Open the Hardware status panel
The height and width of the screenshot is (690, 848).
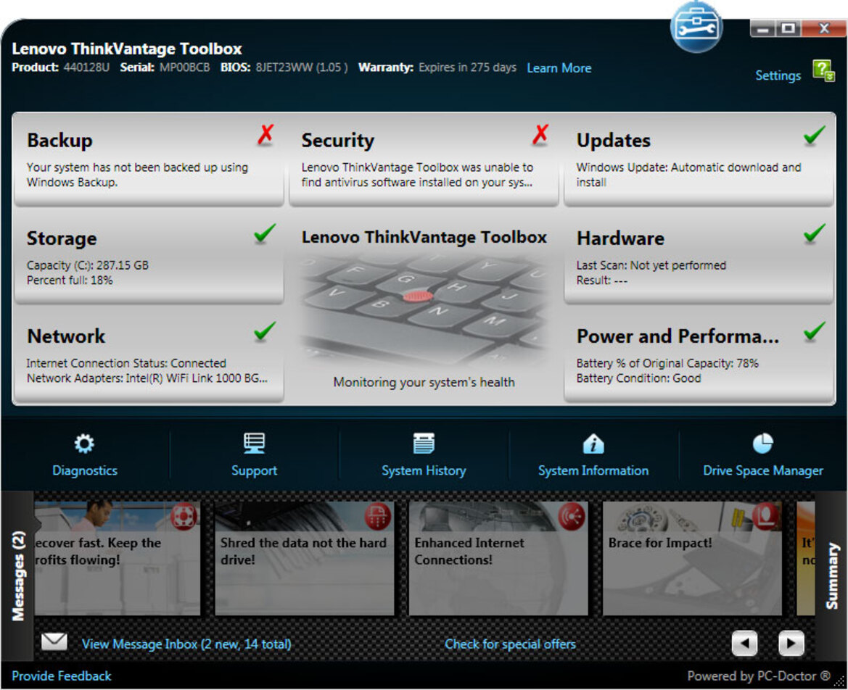point(699,257)
